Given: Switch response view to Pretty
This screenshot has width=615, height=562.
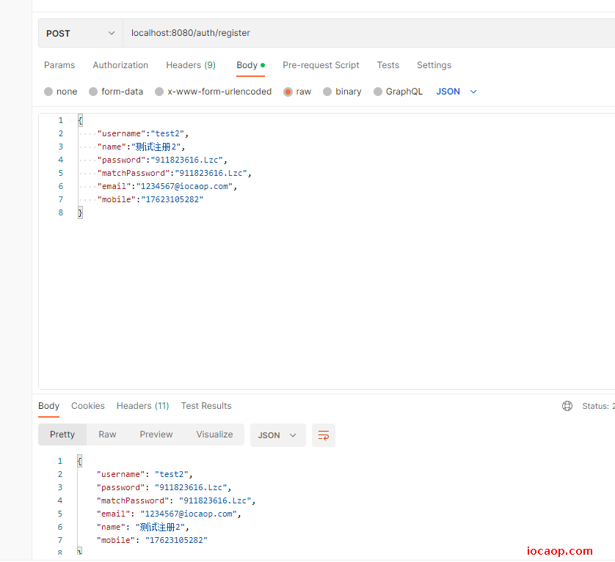Looking at the screenshot, I should 62,435.
